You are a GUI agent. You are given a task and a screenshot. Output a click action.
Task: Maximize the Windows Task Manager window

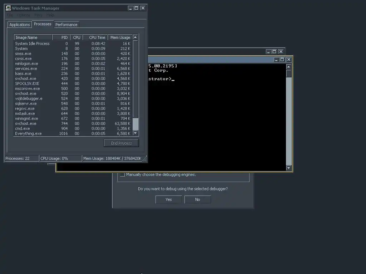pyautogui.click(x=136, y=8)
